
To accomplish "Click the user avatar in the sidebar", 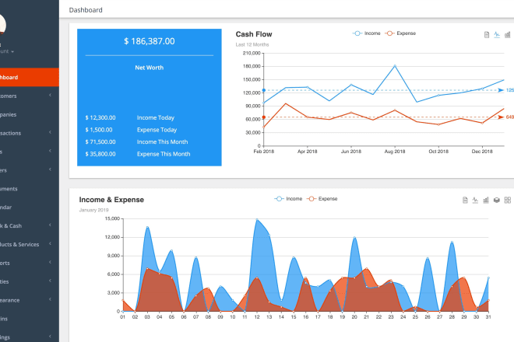I will click(x=2, y=23).
